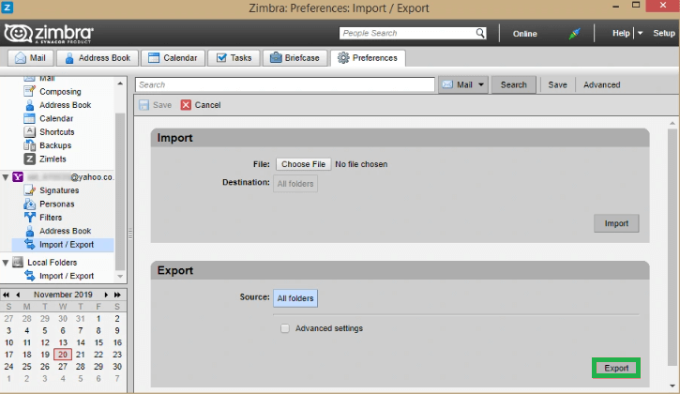Open the Zimlets preferences
680x394 pixels.
pyautogui.click(x=53, y=159)
